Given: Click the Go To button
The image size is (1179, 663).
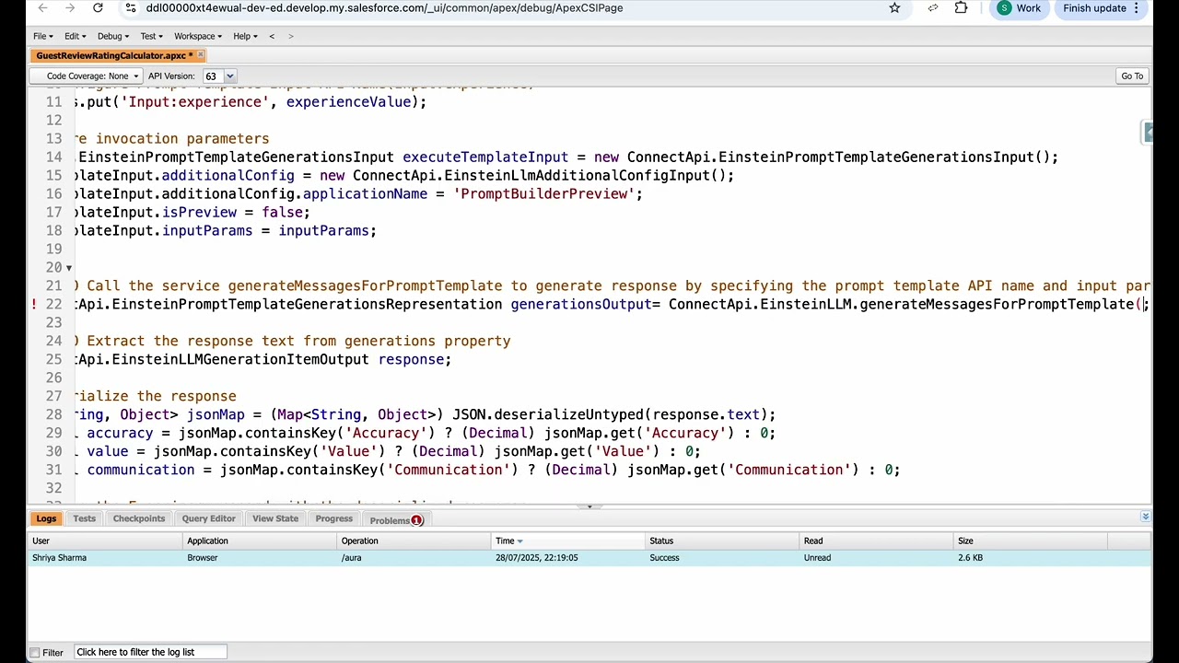Looking at the screenshot, I should click(1132, 76).
